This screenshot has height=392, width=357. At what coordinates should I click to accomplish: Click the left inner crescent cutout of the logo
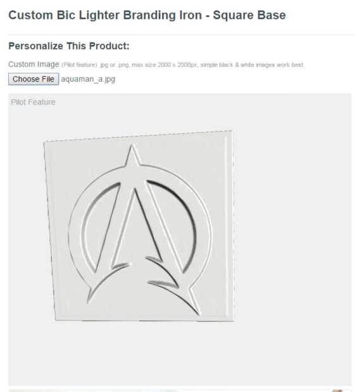click(x=99, y=225)
